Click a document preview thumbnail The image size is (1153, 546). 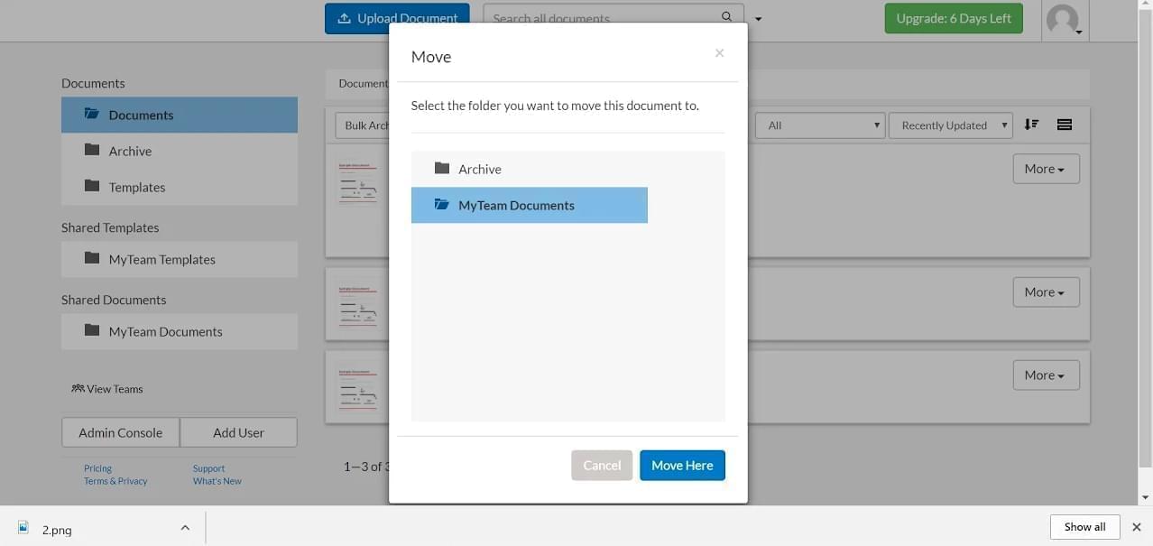click(x=358, y=187)
